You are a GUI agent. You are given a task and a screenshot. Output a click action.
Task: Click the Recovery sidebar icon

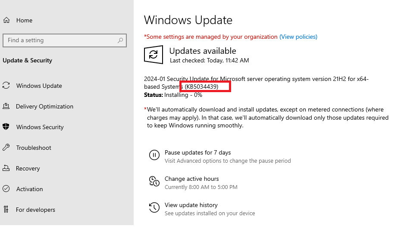pos(6,168)
